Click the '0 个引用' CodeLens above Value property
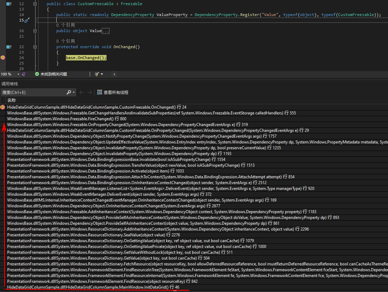 click(x=65, y=25)
